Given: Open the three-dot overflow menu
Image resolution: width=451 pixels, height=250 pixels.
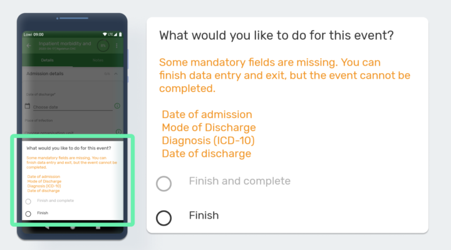Looking at the screenshot, I should 117,46.
